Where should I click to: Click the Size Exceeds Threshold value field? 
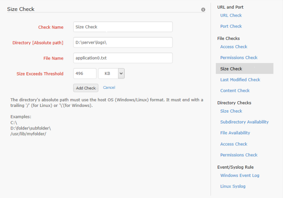85,74
